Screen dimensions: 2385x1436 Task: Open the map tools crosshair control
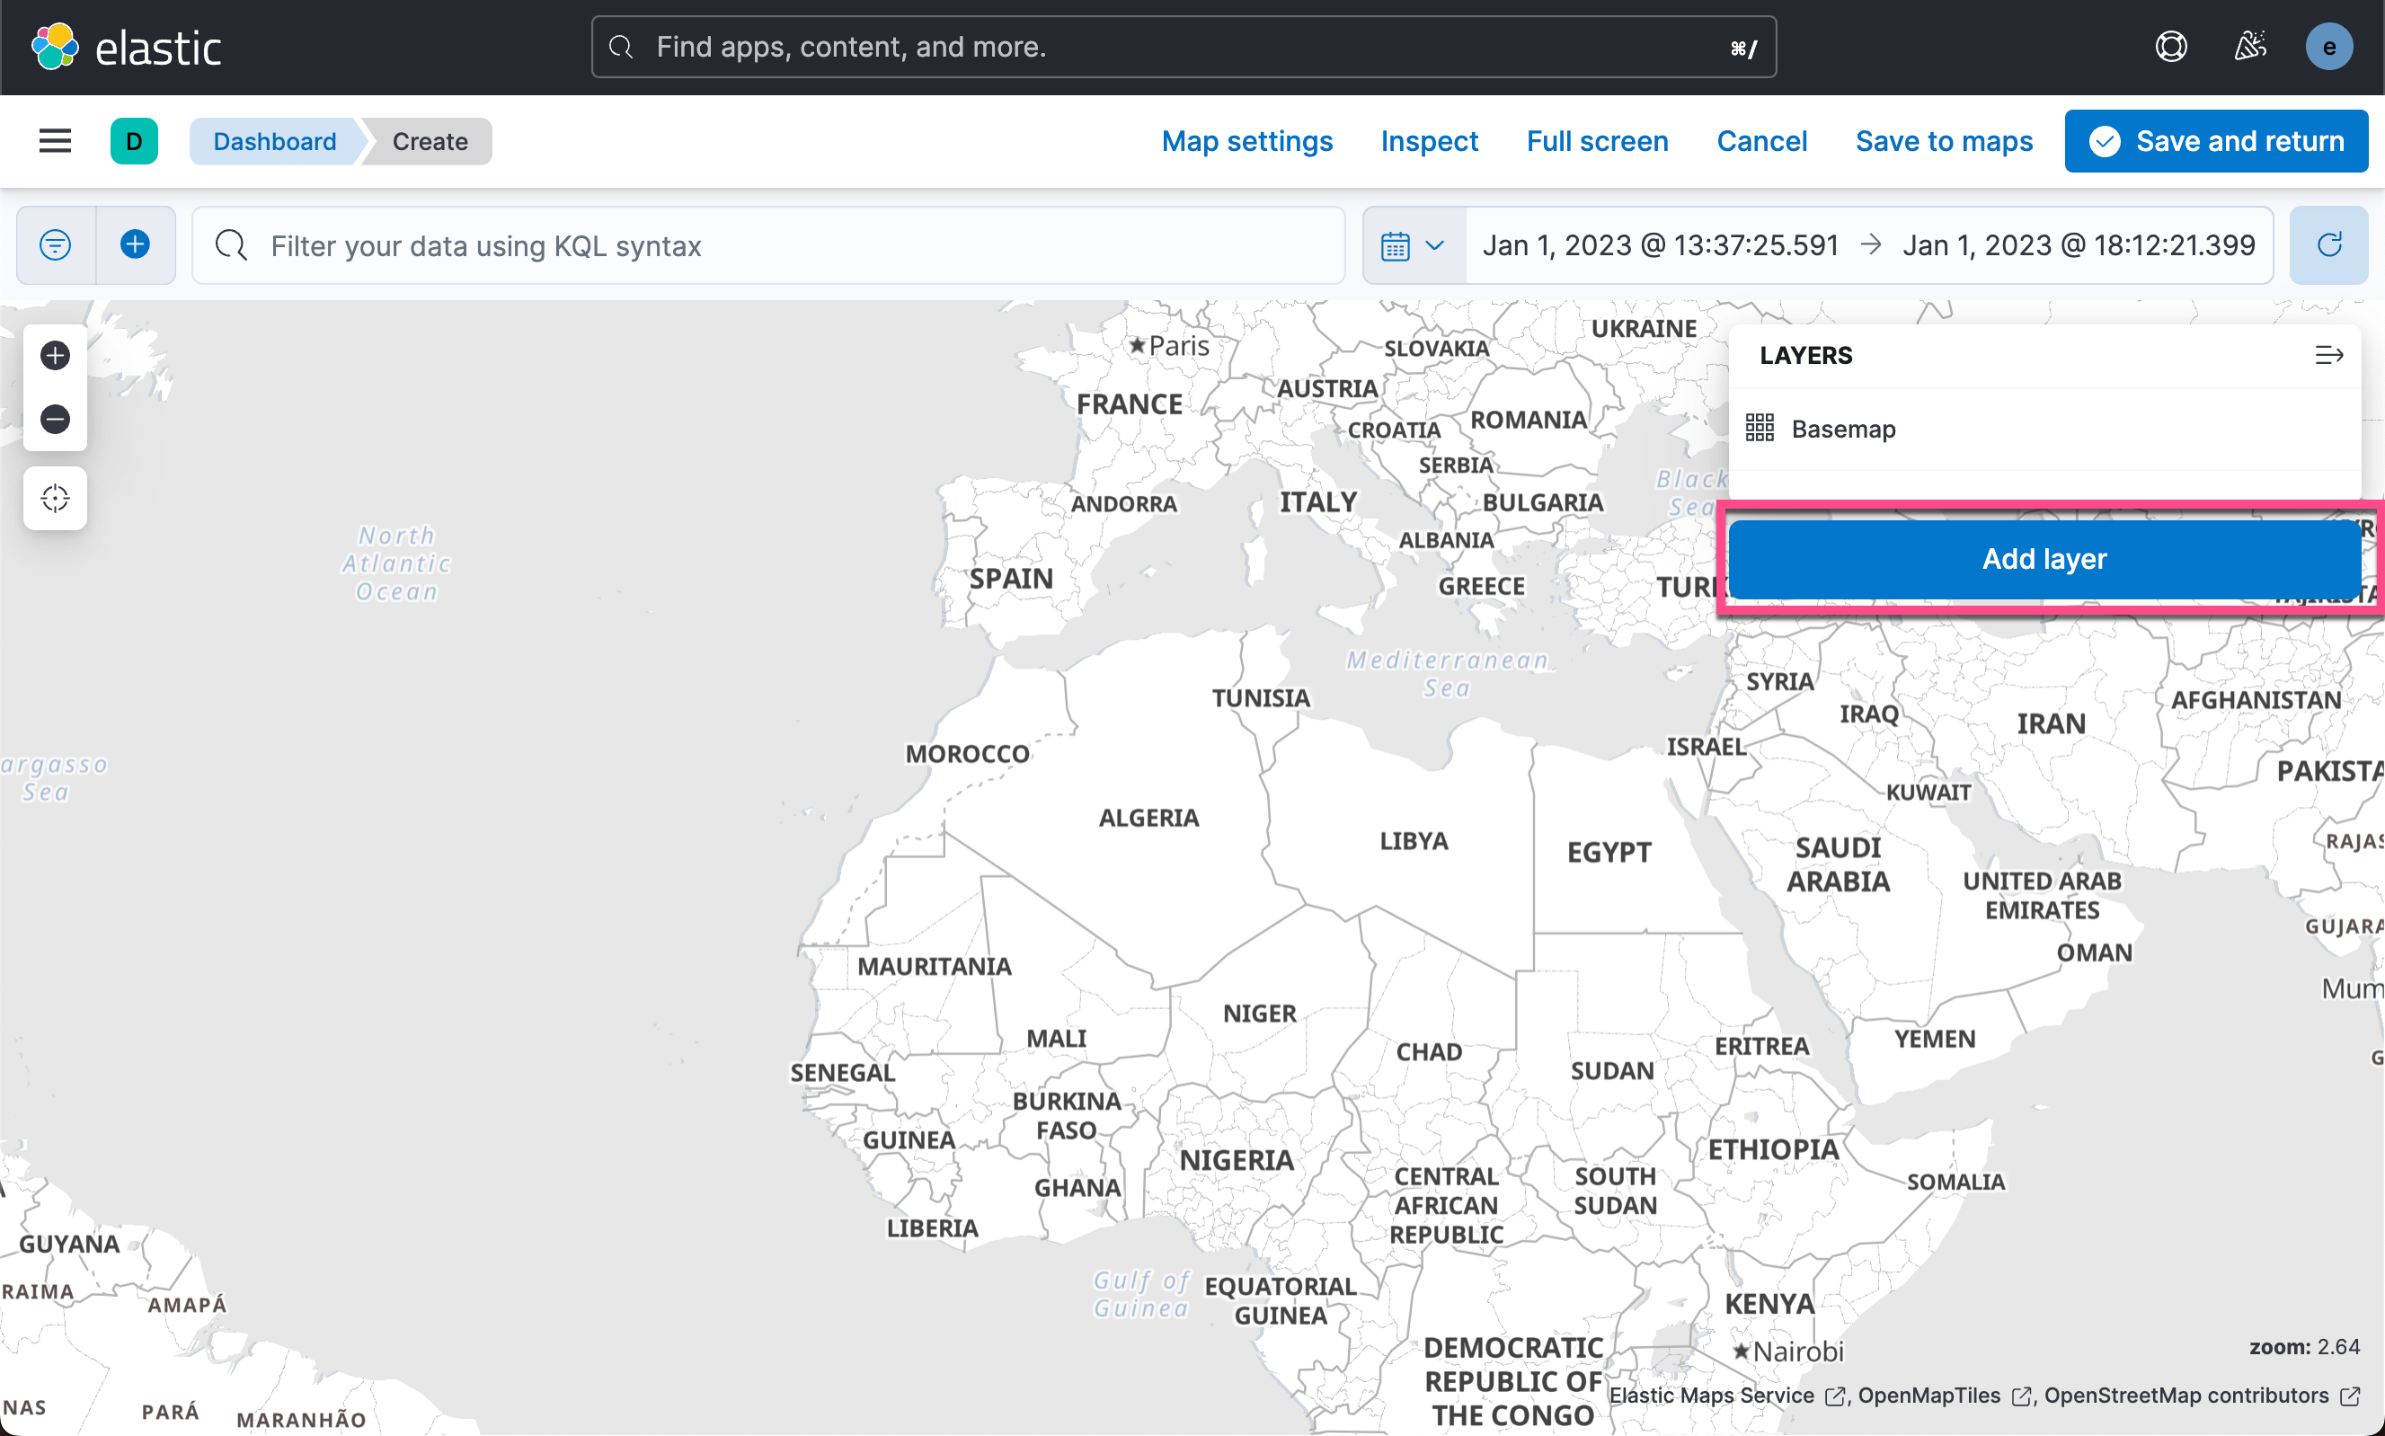point(55,499)
